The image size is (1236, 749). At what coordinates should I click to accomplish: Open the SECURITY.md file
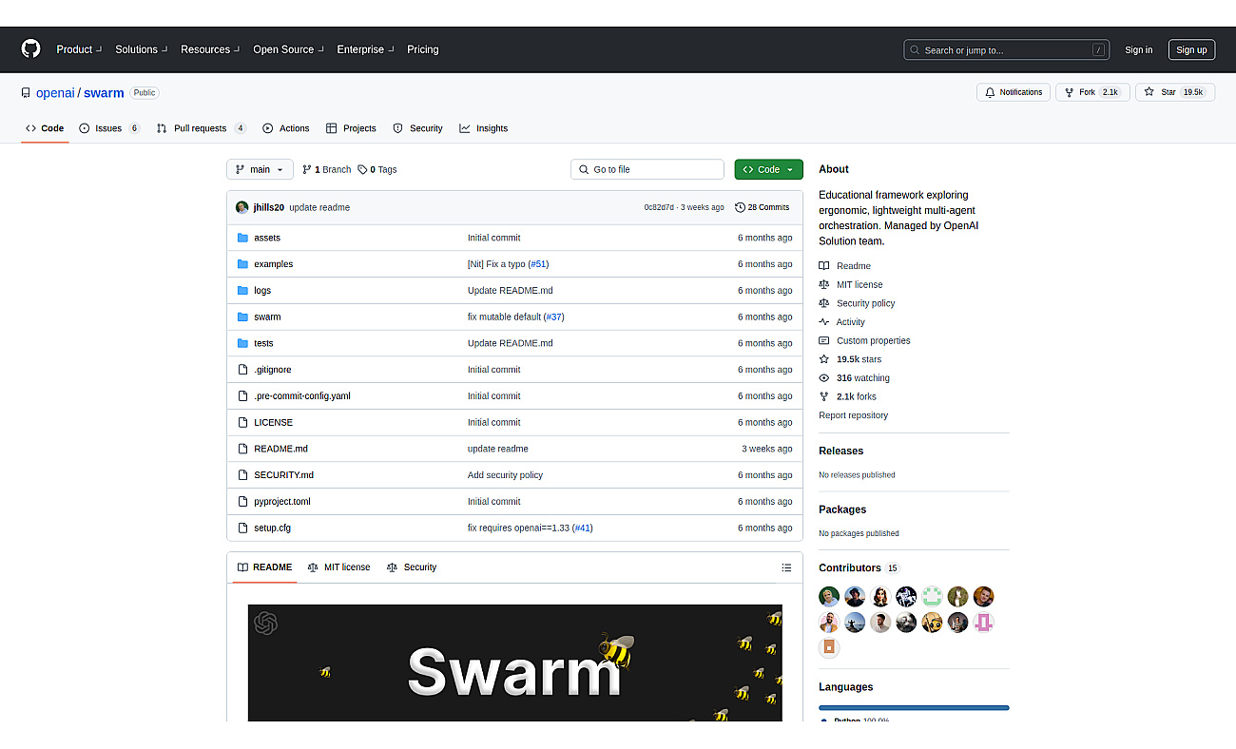click(x=283, y=475)
